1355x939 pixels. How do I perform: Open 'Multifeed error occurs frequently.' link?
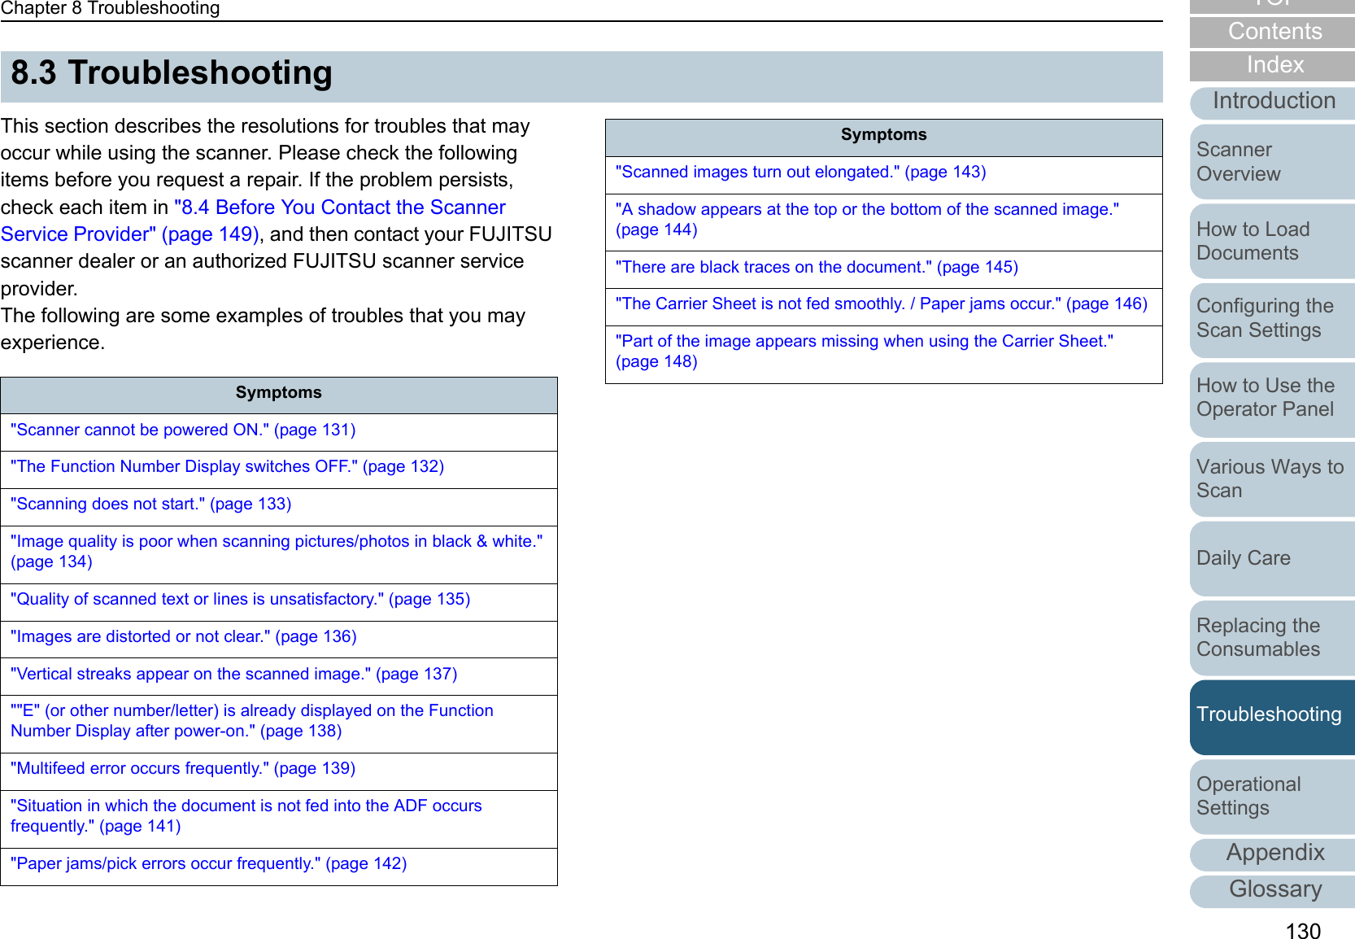click(183, 768)
